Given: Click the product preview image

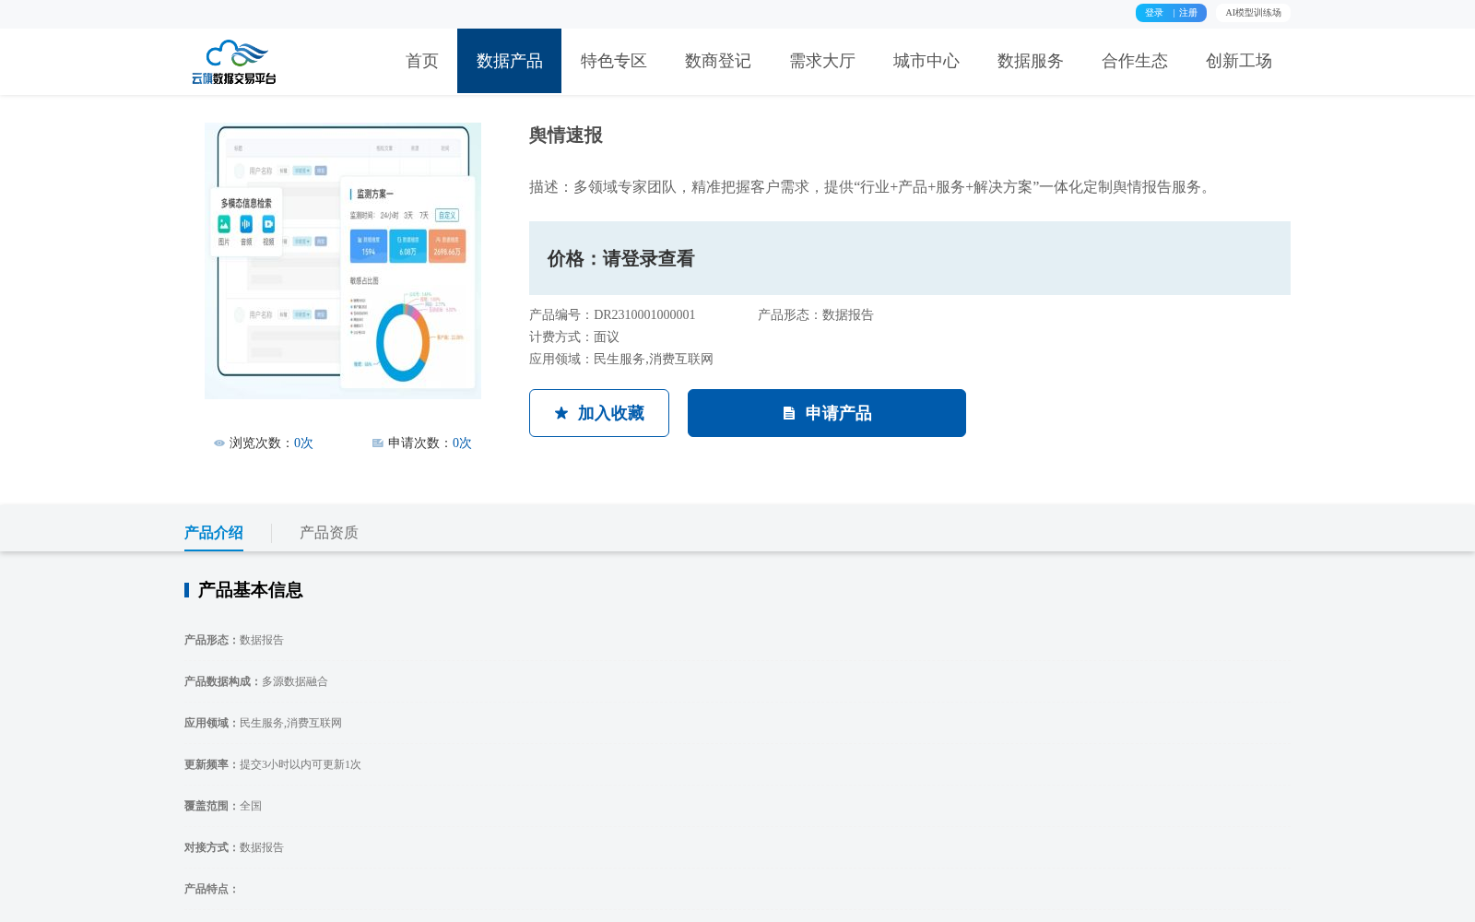Looking at the screenshot, I should pyautogui.click(x=343, y=261).
